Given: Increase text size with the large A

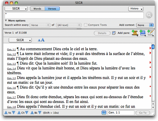Looking at the screenshot, I should point(43,40).
